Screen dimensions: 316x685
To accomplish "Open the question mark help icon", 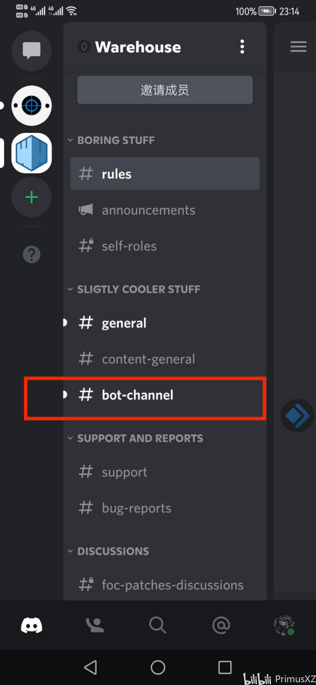I will pyautogui.click(x=31, y=254).
